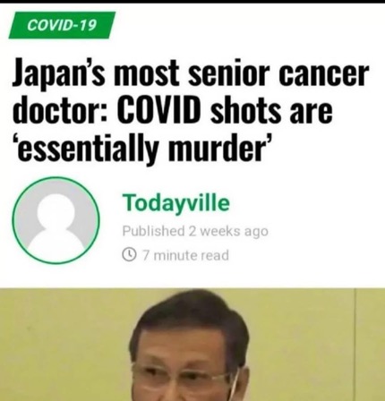Click the '7 minute read' label
Screen dimensions: 385x401
[x=185, y=255]
